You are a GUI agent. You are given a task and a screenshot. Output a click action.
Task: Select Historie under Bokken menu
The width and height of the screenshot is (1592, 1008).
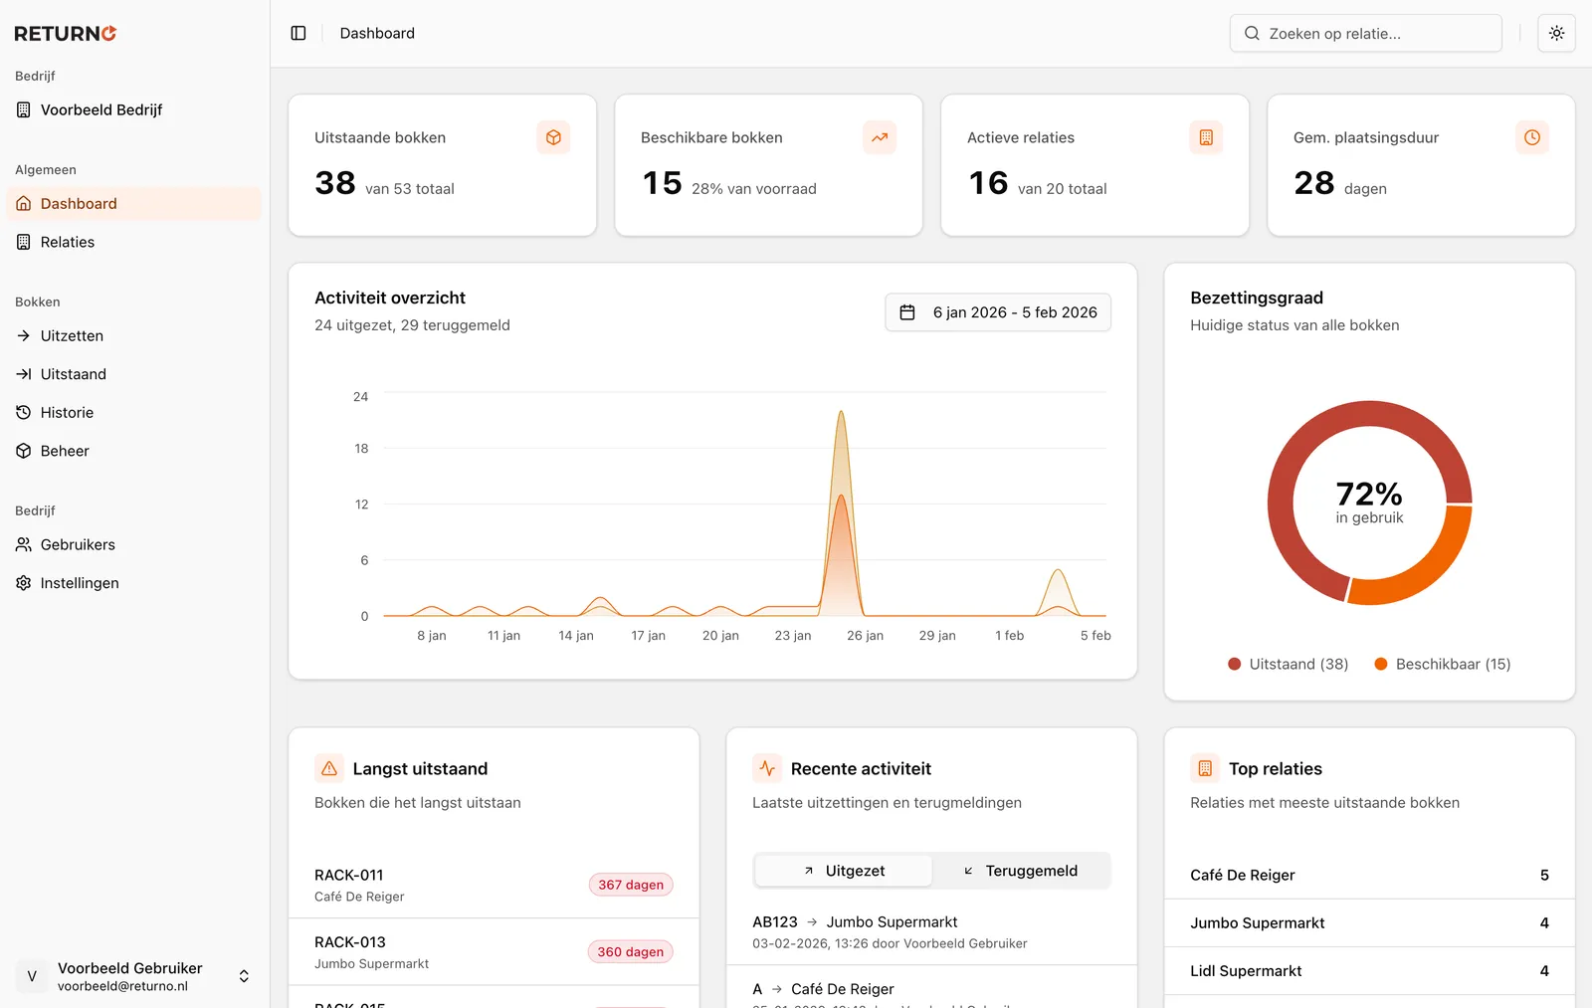68,412
